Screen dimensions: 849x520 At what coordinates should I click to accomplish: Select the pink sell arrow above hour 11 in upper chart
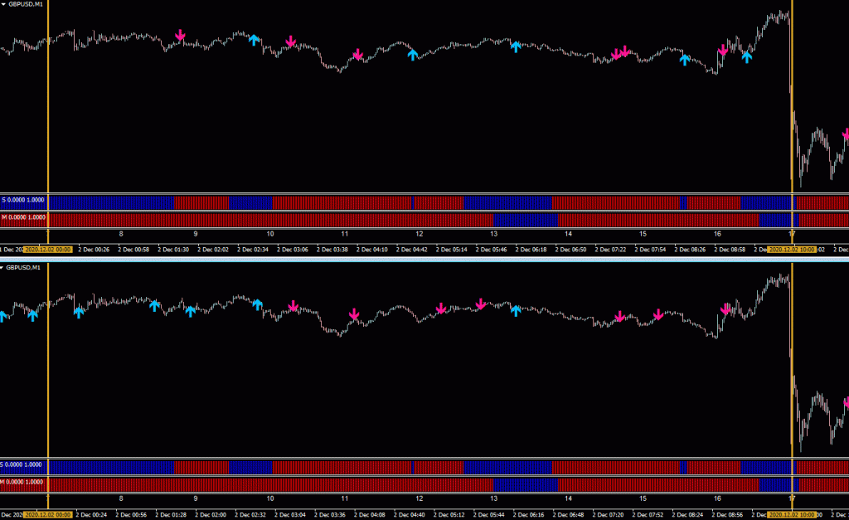(357, 54)
